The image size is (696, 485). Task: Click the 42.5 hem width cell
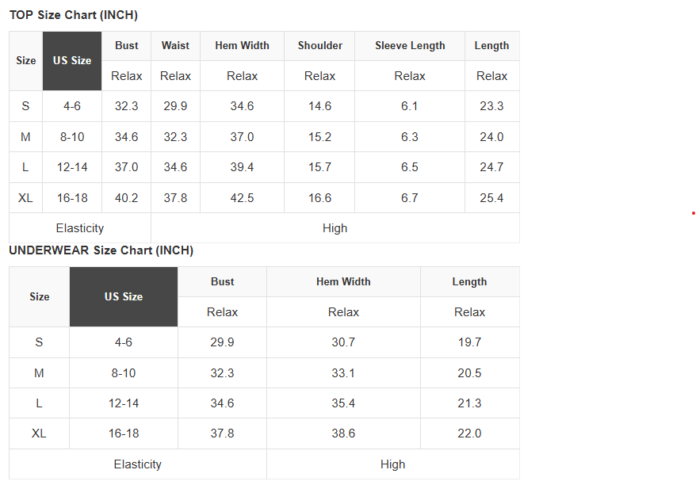(x=242, y=198)
